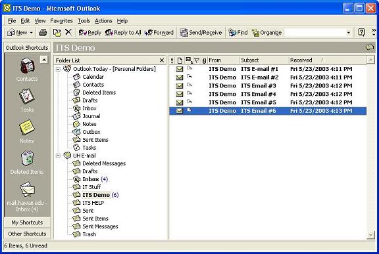Open the Tasks shortcut in Outlook bar

[x=27, y=100]
